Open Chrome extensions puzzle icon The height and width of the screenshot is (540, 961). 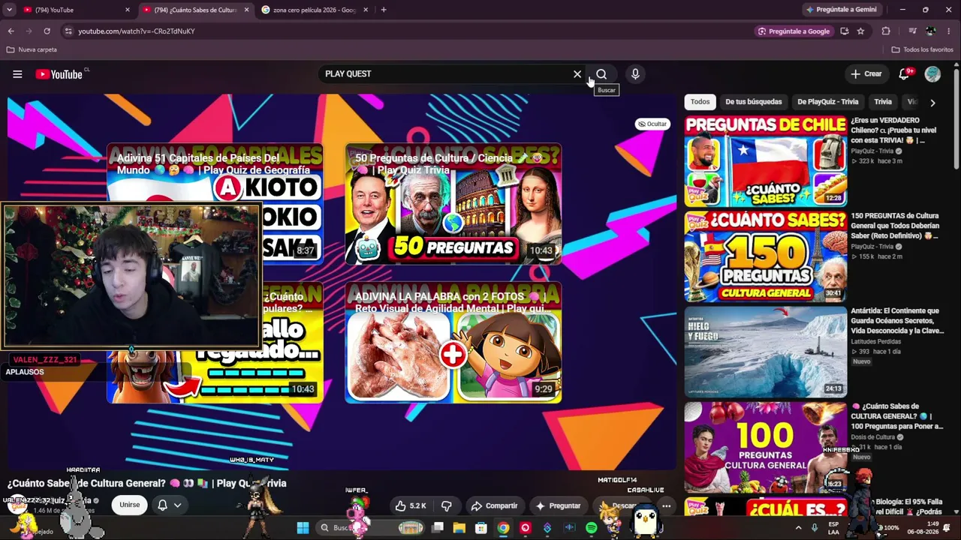(886, 31)
